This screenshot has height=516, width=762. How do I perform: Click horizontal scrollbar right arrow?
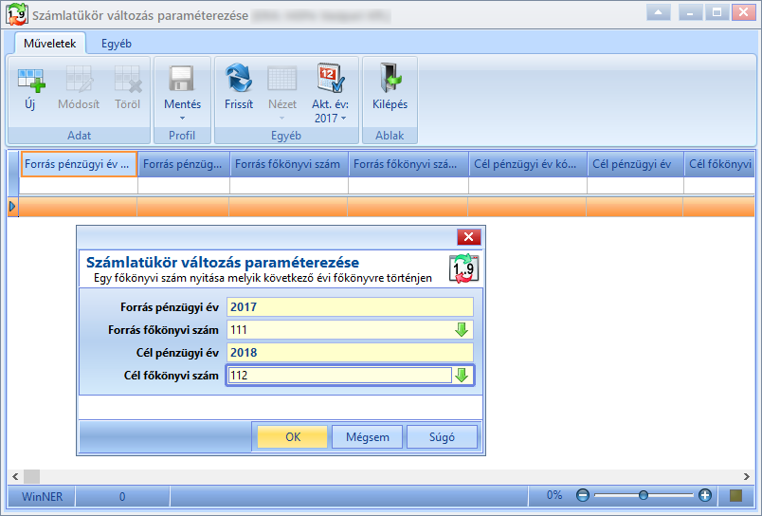pyautogui.click(x=747, y=476)
